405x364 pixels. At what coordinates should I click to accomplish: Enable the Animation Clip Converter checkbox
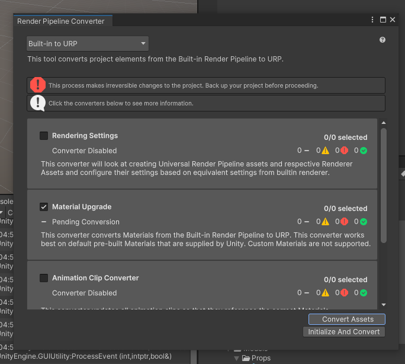click(44, 278)
